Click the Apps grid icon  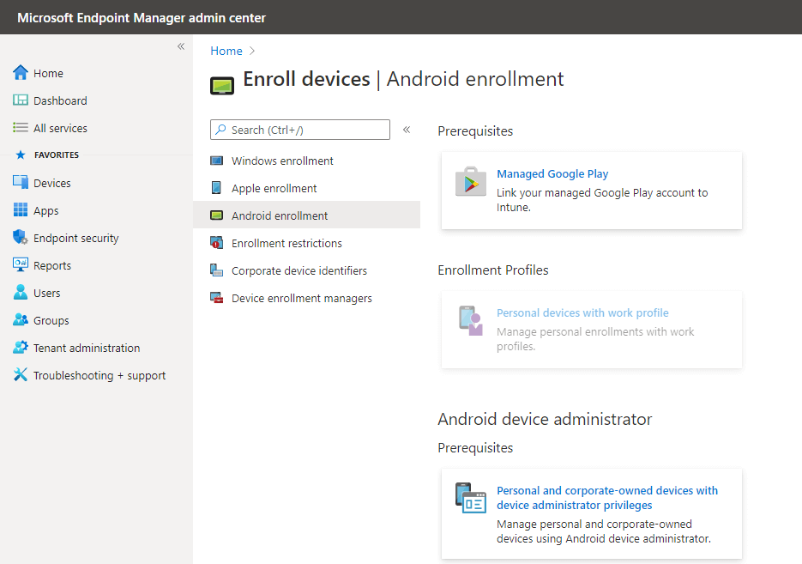21,209
